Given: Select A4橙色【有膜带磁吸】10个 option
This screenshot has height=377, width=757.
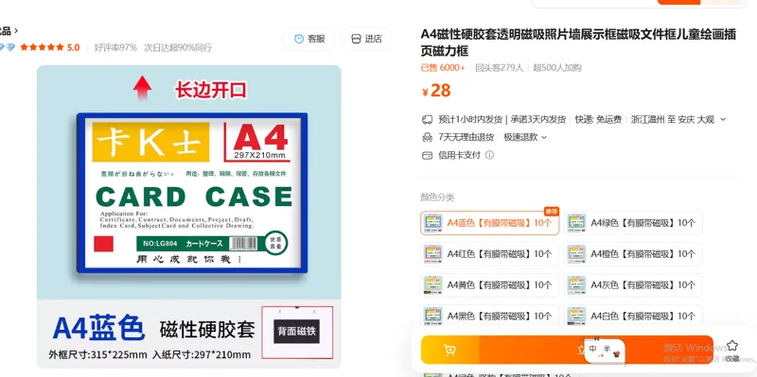Looking at the screenshot, I should coord(633,254).
